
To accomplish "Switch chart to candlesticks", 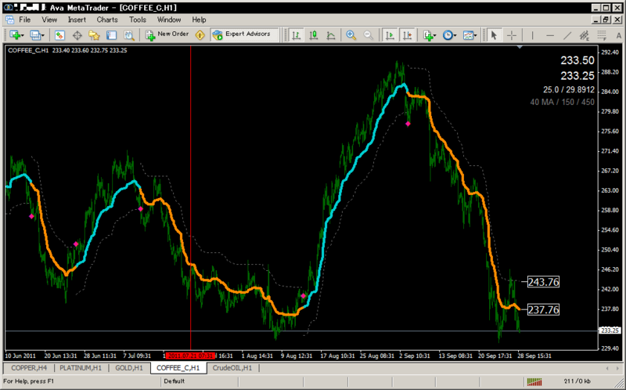I will [314, 35].
